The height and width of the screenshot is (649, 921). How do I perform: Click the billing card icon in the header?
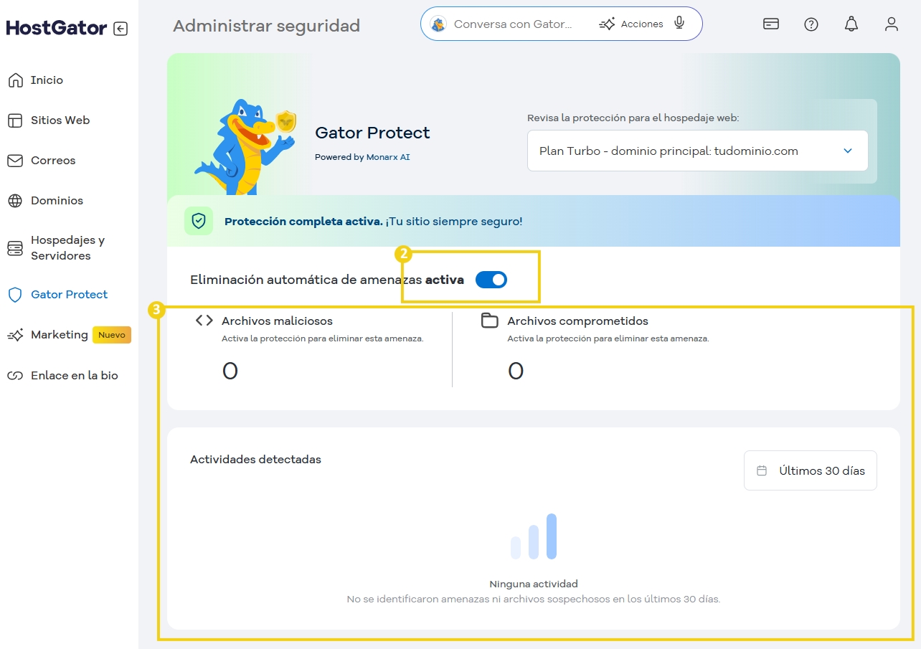(770, 24)
